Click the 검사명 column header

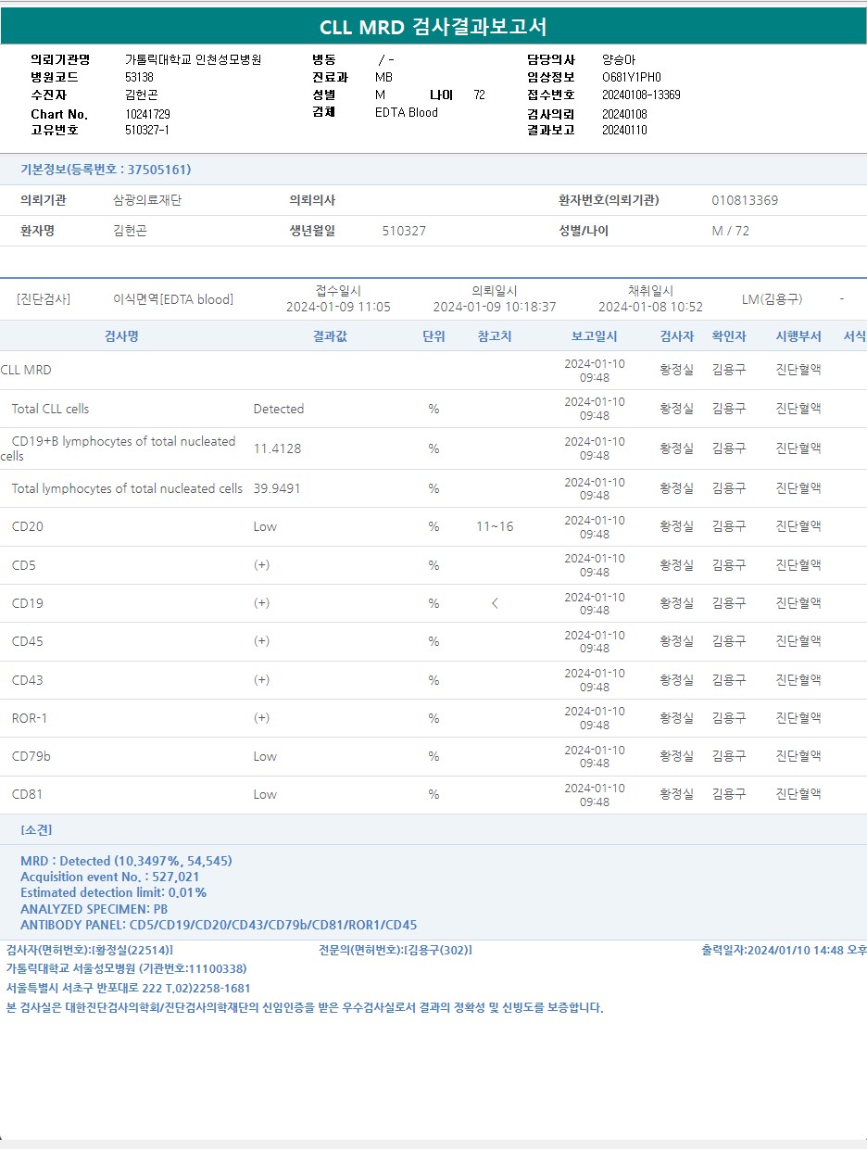[121, 336]
